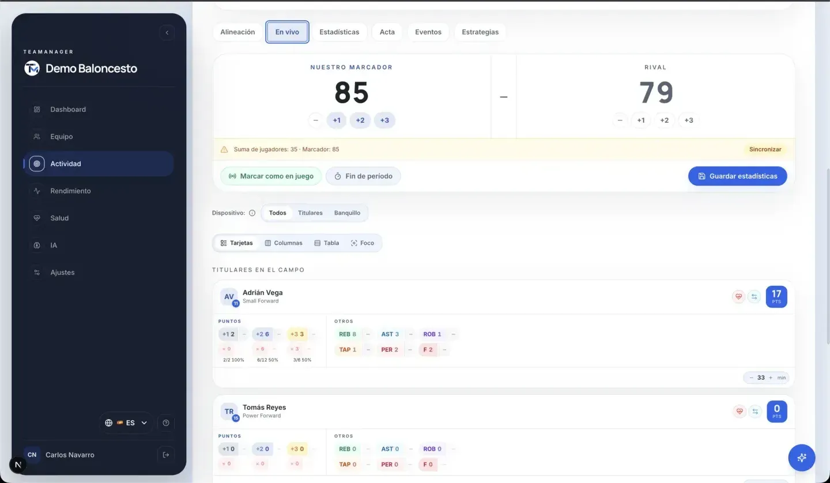Switch to the Estadísticas tab

click(339, 32)
